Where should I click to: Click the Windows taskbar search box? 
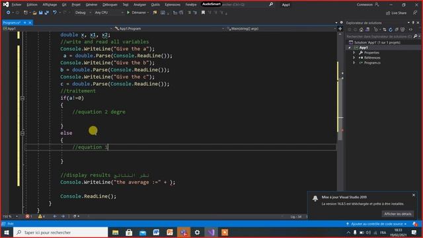[x=61, y=232]
